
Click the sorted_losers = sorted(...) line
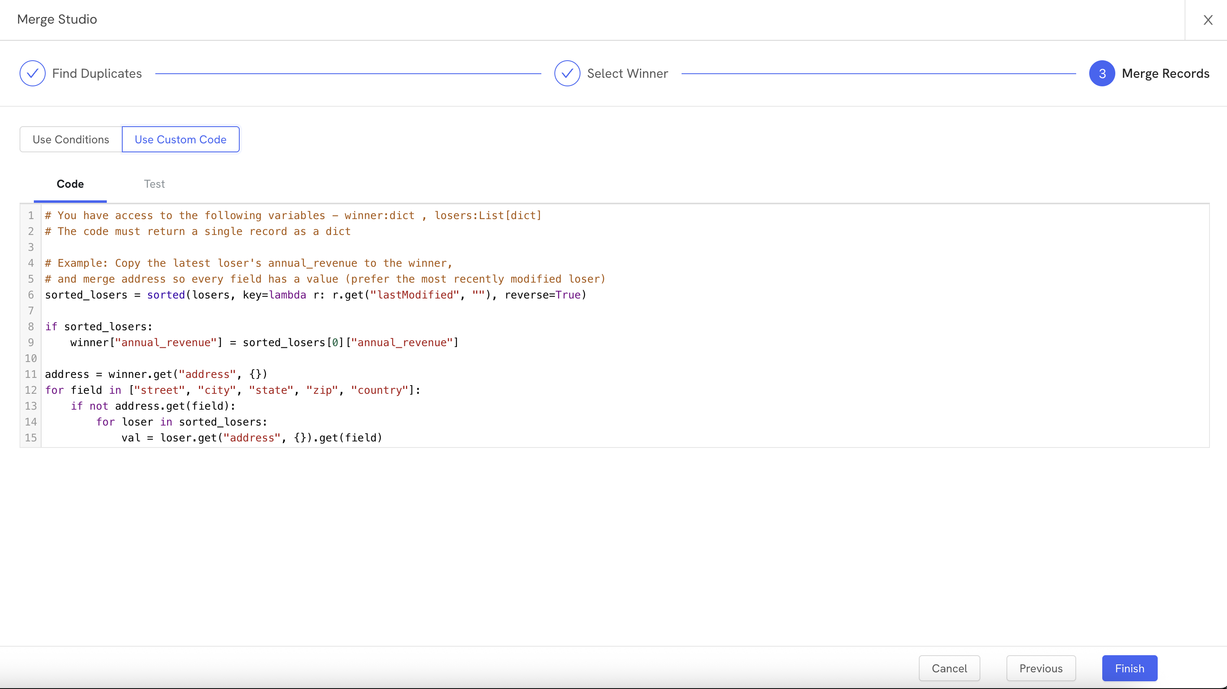click(316, 295)
